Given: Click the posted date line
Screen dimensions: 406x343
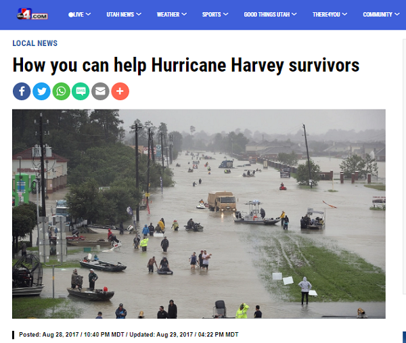Looking at the screenshot, I should click(129, 335).
